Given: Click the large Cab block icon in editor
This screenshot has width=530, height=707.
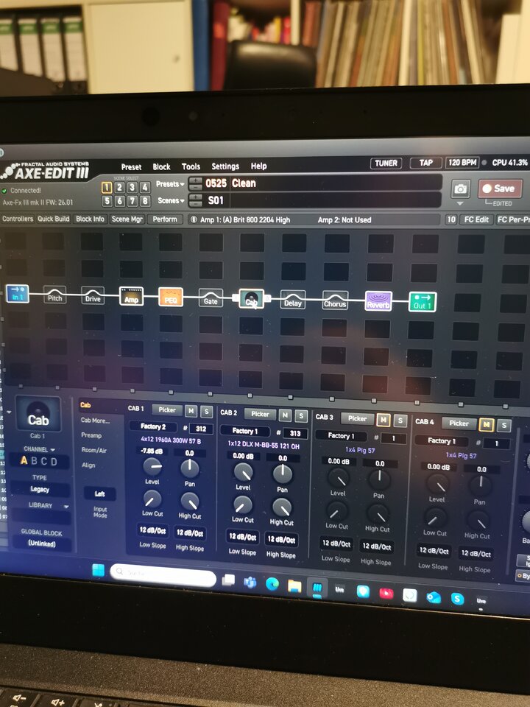Looking at the screenshot, I should pyautogui.click(x=38, y=415).
